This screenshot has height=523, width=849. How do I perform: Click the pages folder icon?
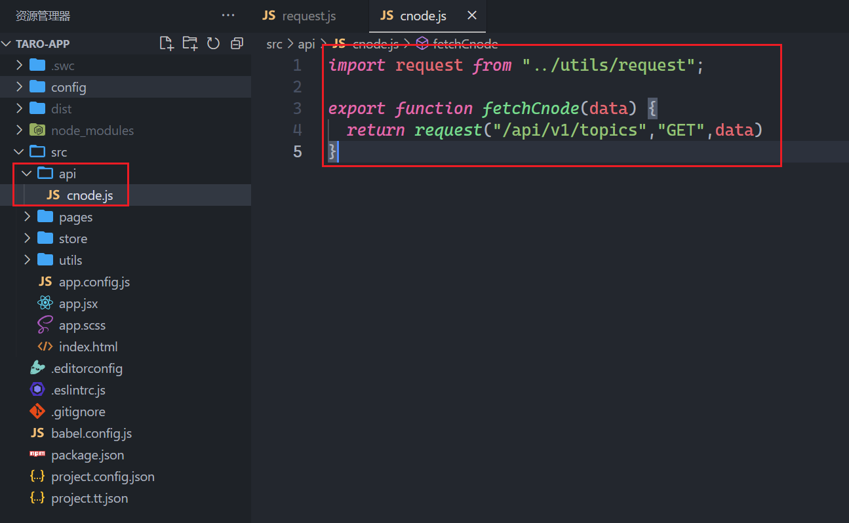pyautogui.click(x=45, y=217)
